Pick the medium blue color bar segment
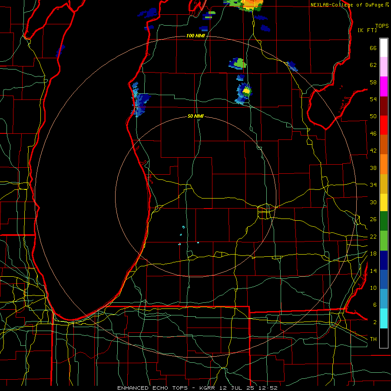The image size is (391, 391). click(384, 279)
